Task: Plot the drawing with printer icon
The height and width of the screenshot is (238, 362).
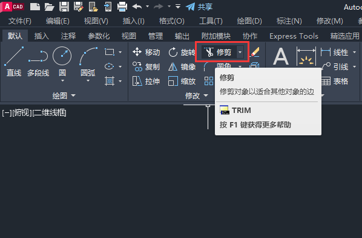Action: 122,7
